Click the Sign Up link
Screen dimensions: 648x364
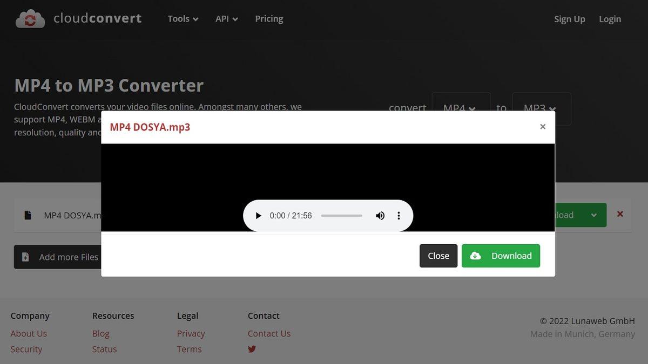[x=569, y=19]
